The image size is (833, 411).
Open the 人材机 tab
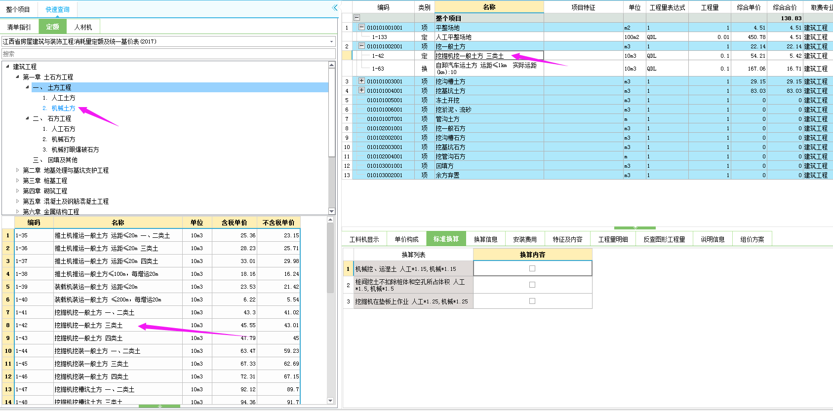tap(83, 27)
